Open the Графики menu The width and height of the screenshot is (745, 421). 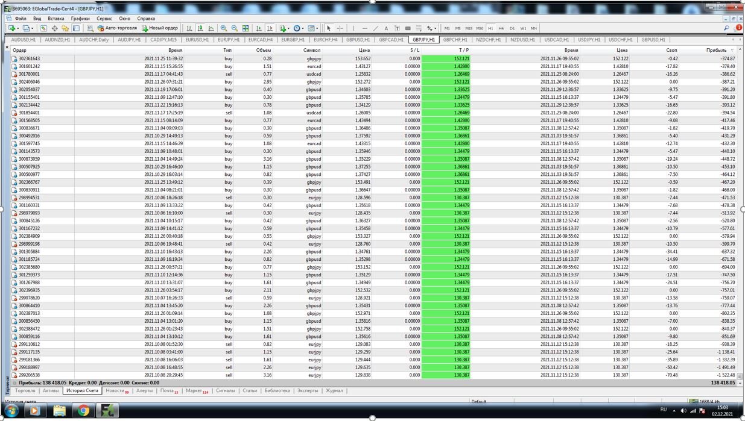[x=80, y=19]
